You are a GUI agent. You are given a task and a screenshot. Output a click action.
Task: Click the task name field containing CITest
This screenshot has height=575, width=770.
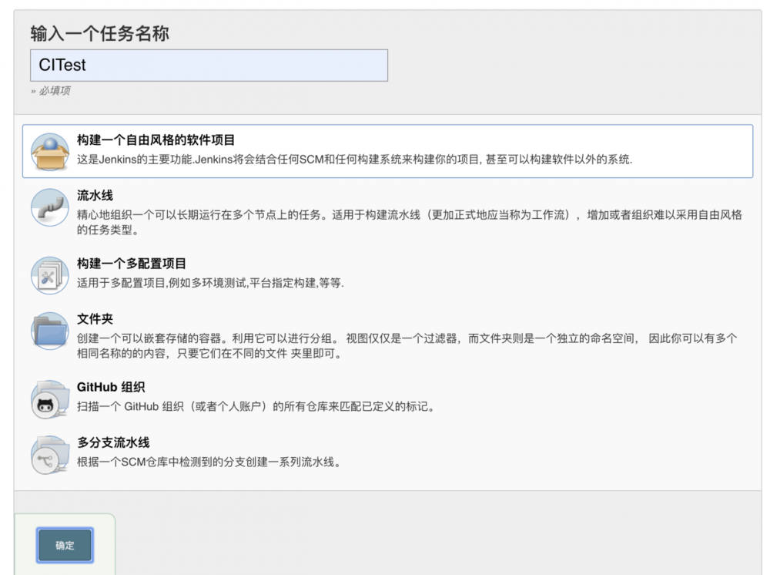pos(208,66)
